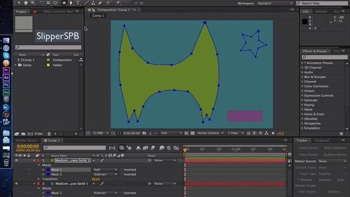
Task: Click the 8 bpc color depth button
Action: click(x=39, y=134)
